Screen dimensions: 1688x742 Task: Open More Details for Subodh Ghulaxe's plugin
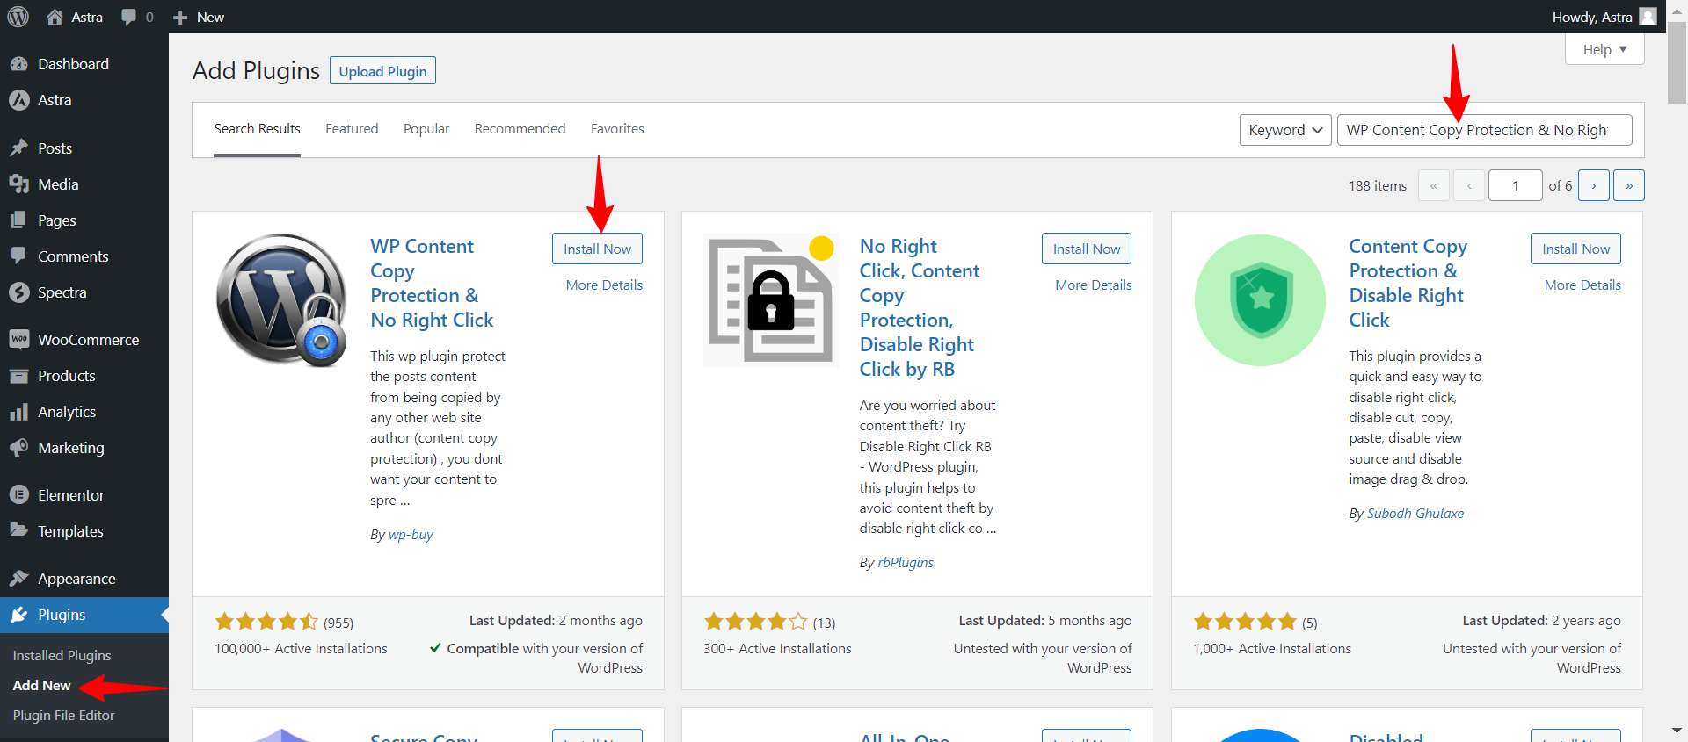1582,285
